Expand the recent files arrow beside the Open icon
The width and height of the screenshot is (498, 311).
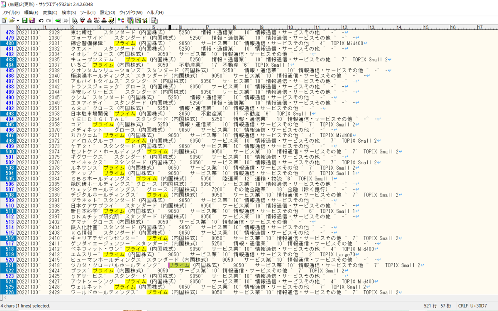[x=18, y=20]
